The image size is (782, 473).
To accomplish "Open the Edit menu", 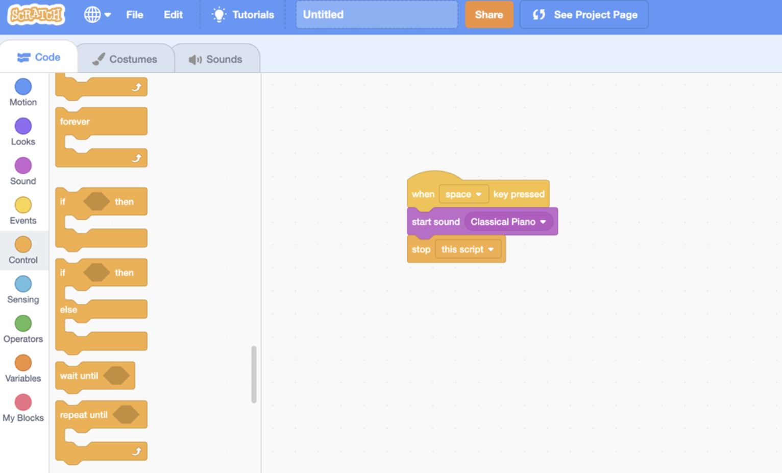I will point(173,15).
